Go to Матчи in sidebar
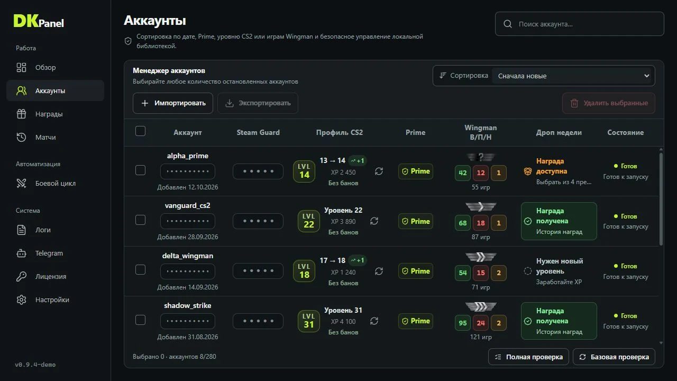 point(55,137)
